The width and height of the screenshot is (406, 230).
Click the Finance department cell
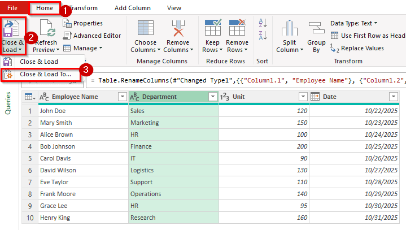click(173, 147)
